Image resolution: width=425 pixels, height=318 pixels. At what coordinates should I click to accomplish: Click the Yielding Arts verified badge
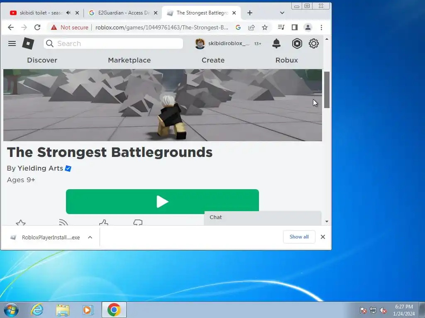tap(68, 169)
